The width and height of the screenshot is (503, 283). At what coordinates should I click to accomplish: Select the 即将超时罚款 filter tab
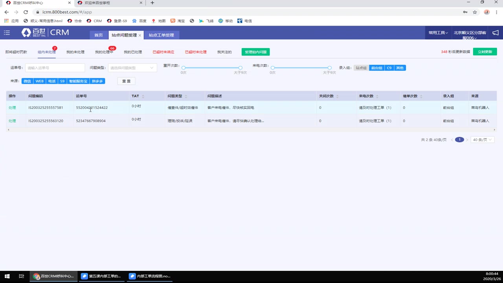[x=16, y=52]
